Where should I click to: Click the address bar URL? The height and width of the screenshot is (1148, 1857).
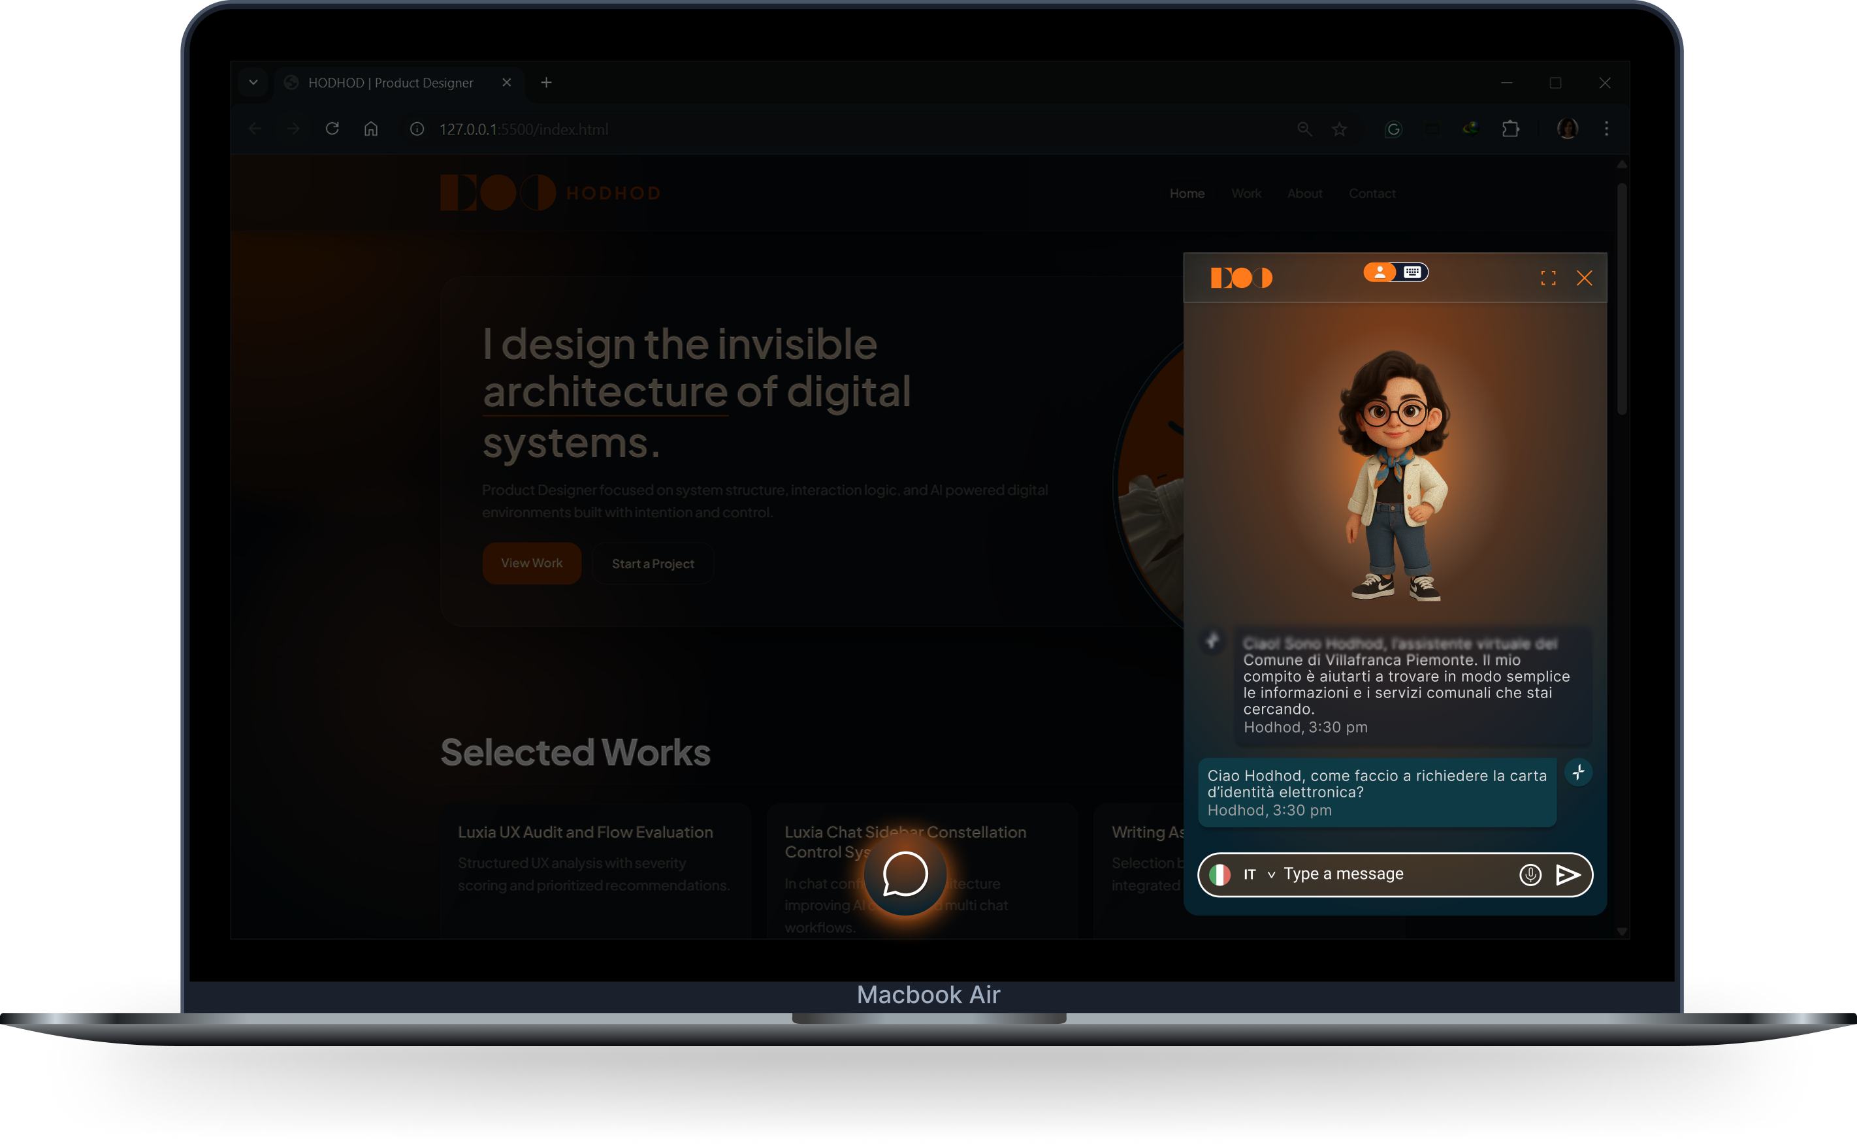[x=523, y=130]
